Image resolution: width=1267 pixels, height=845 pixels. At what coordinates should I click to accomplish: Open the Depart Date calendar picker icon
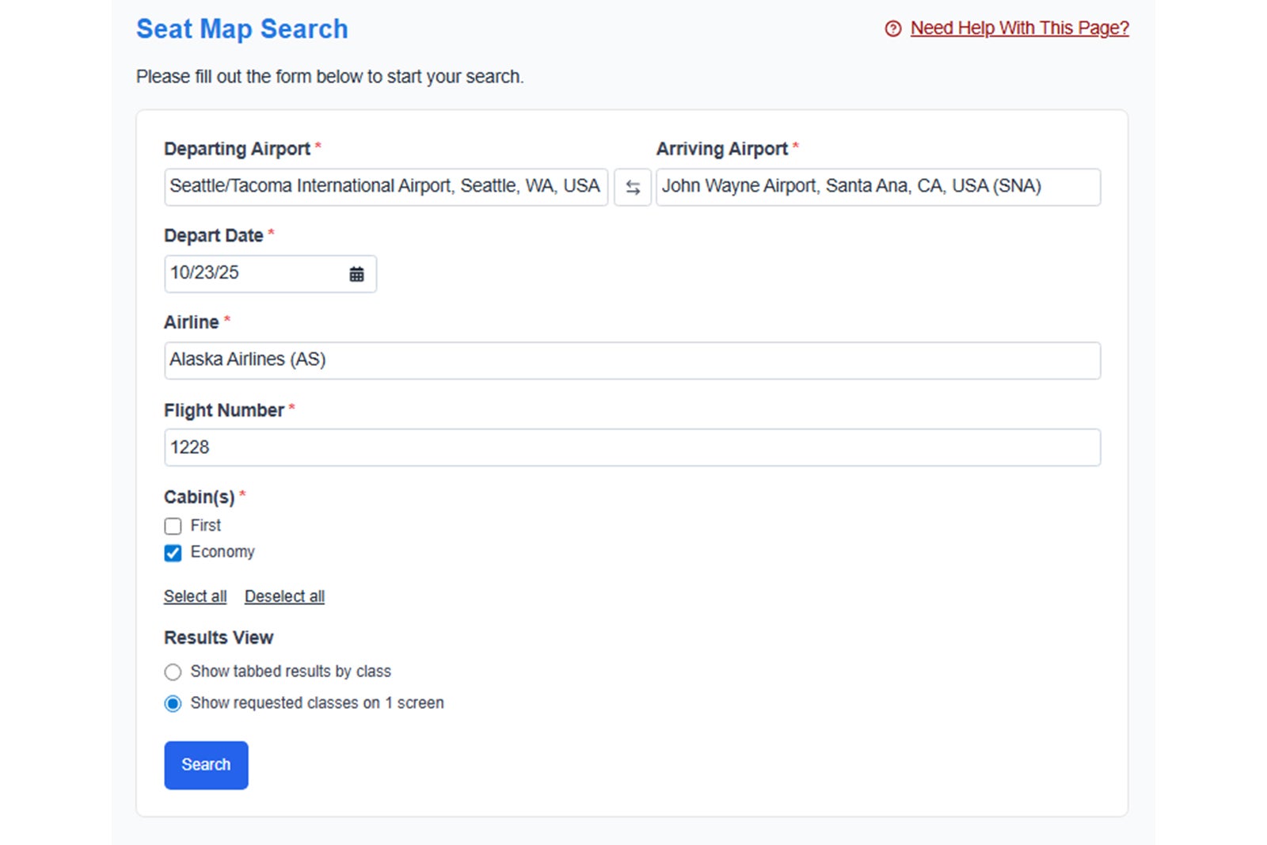pos(356,274)
